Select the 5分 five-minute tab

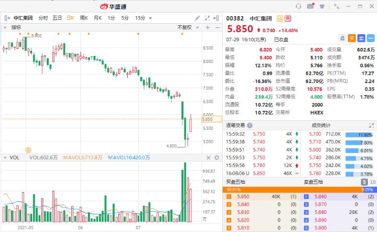[125, 18]
